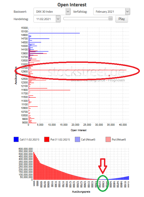Image resolution: width=144 pixels, height=197 pixels.
Task: Click the Open Interest heading
Action: pos(72,5)
